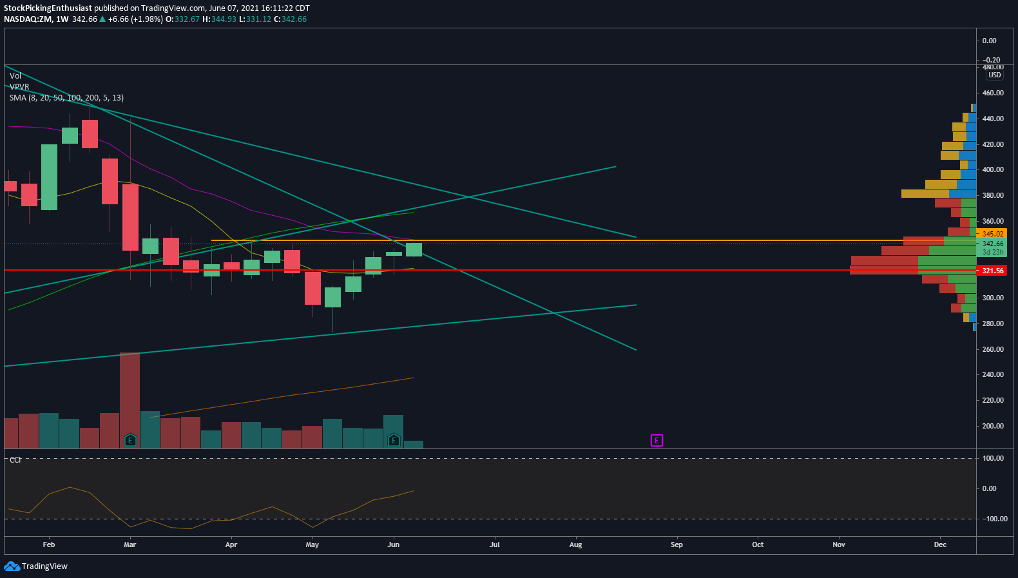Click the Jun label on time axis
Image resolution: width=1018 pixels, height=578 pixels.
click(x=394, y=544)
